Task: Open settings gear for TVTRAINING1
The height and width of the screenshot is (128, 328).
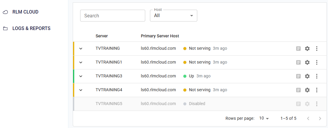Action: pyautogui.click(x=307, y=62)
